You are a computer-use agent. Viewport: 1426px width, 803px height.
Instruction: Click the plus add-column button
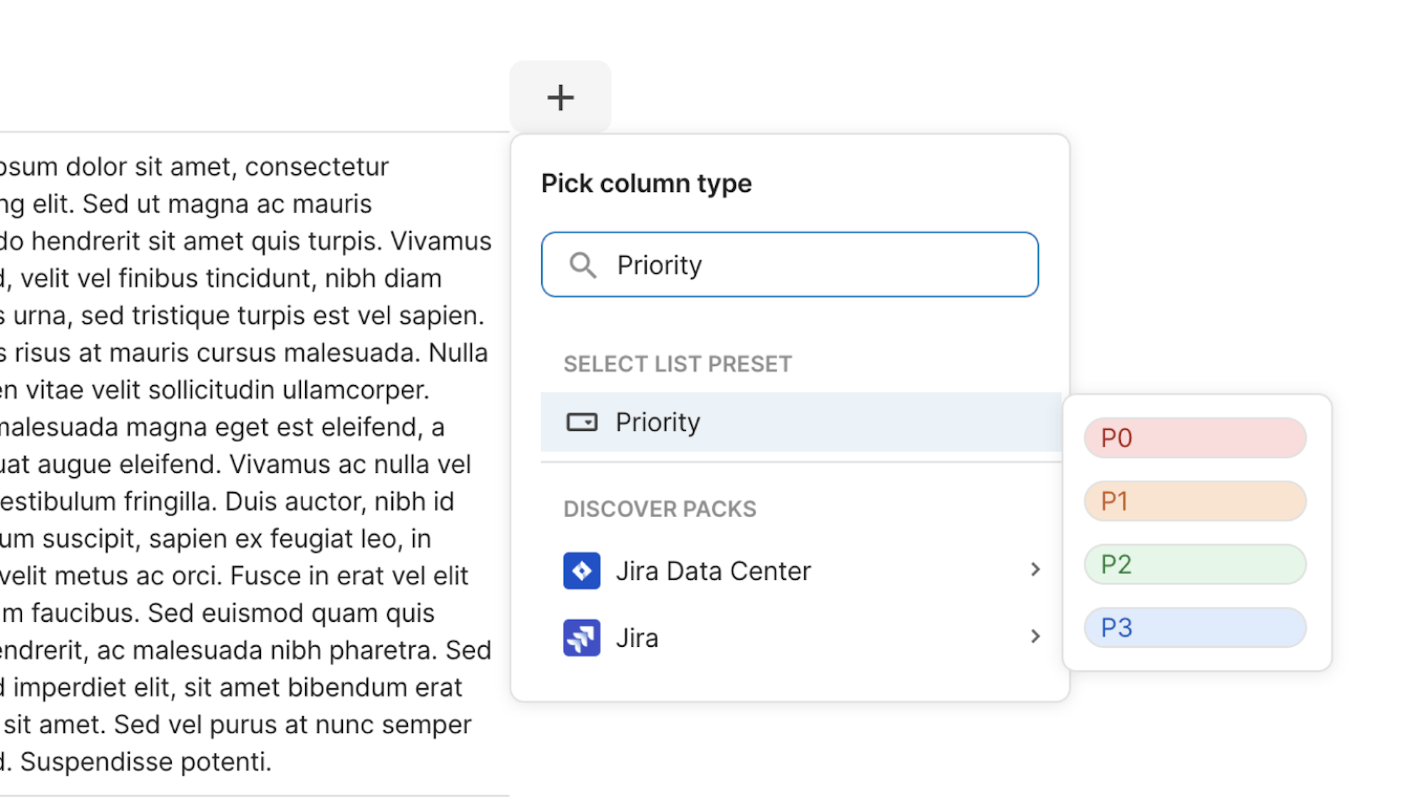click(560, 97)
